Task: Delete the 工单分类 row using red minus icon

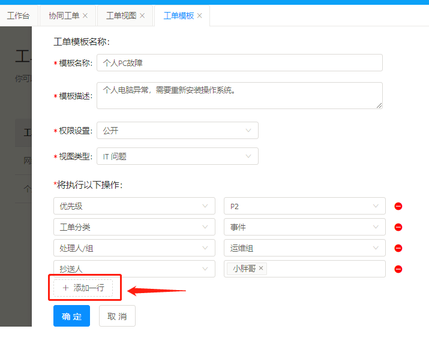Action: pos(398,227)
